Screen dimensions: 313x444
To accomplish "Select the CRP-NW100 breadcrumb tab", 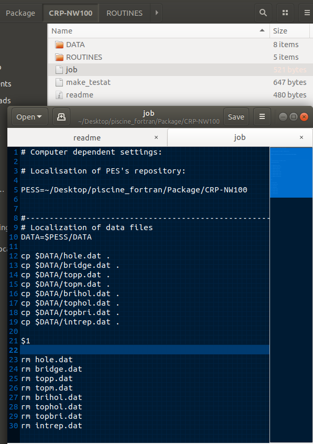I will [70, 12].
